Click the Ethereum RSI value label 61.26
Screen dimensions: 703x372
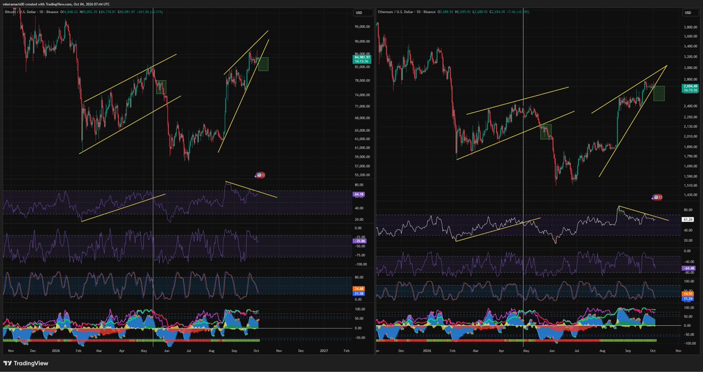point(688,219)
